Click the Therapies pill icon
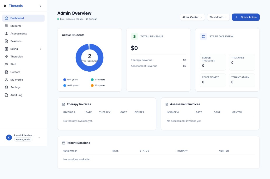This screenshot has width=270, height=179. point(6,57)
